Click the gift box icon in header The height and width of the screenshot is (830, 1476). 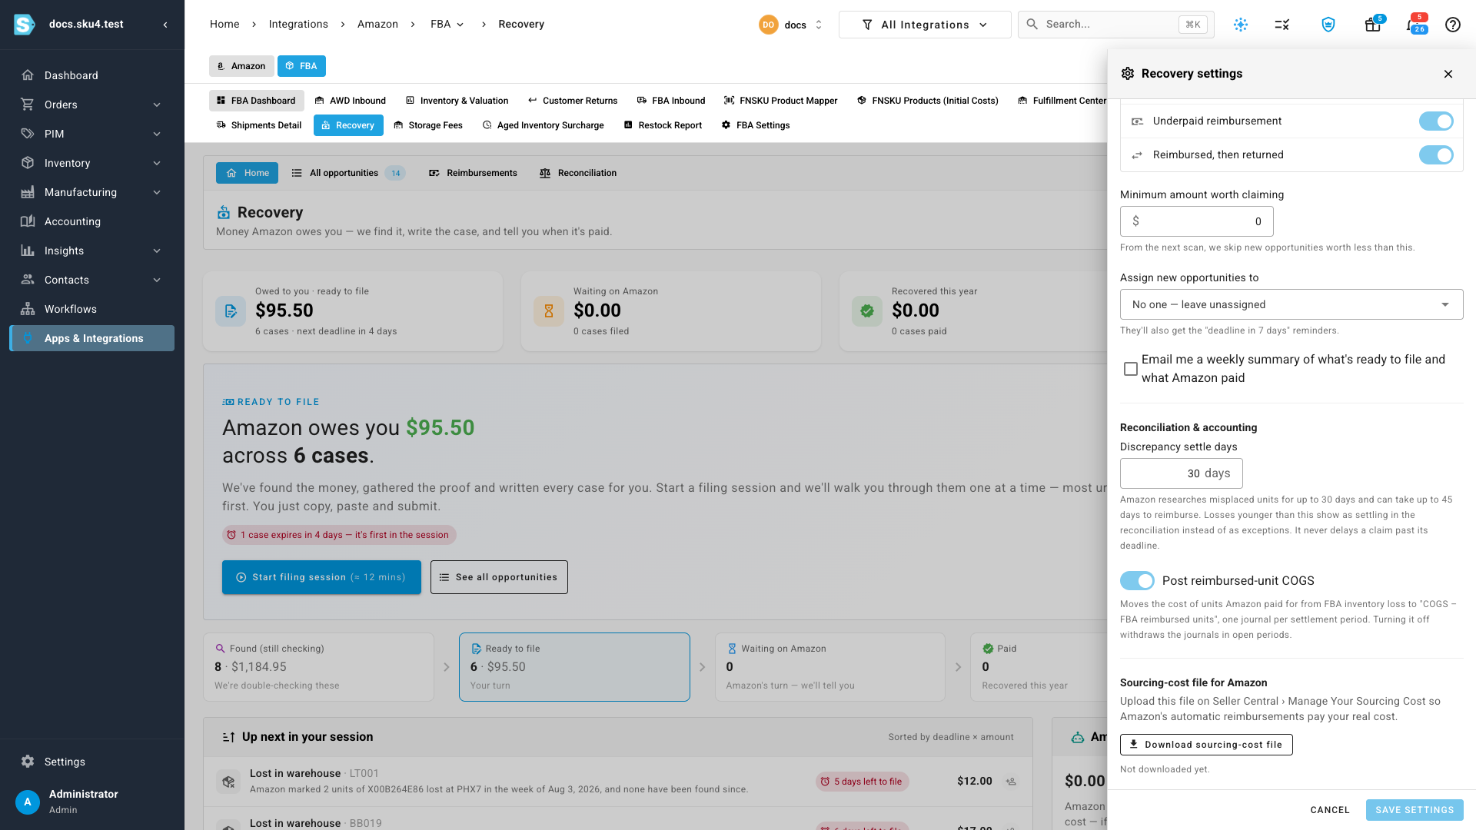tap(1372, 25)
